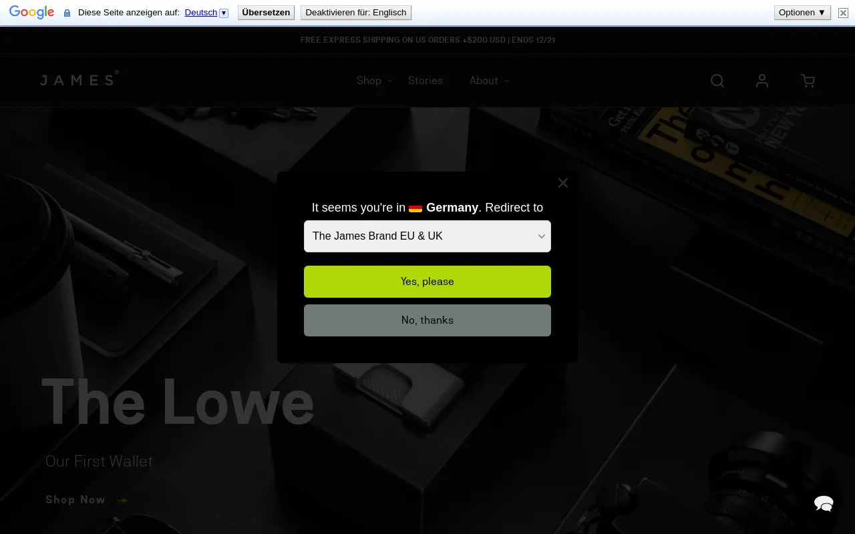Image resolution: width=855 pixels, height=534 pixels.
Task: Click the James Brand logo
Action: coord(79,79)
